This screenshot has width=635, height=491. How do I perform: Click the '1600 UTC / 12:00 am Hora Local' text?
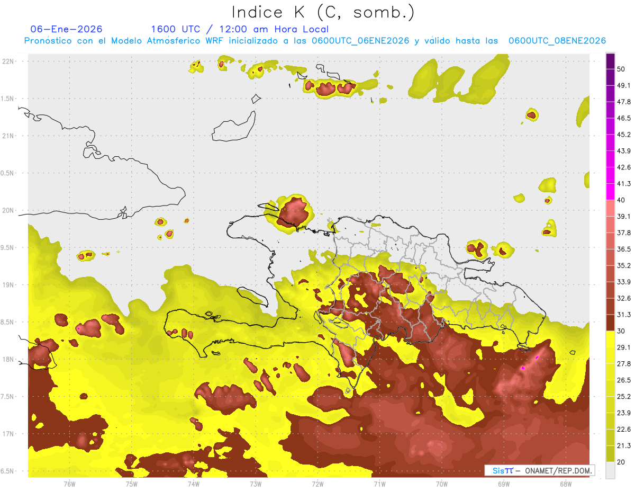click(x=240, y=29)
